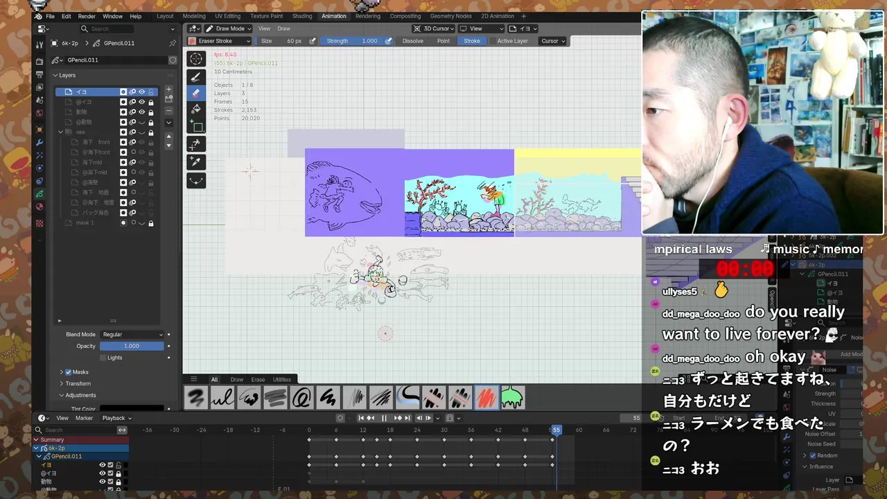
Task: Open the Render menu
Action: (87, 16)
